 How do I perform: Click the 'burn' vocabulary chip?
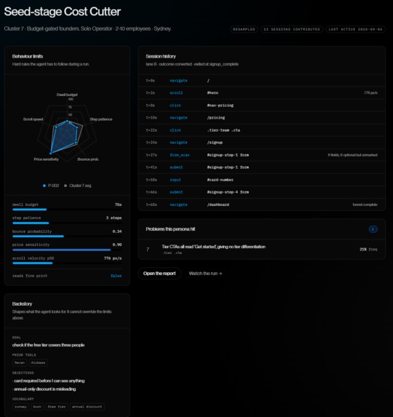point(37,407)
